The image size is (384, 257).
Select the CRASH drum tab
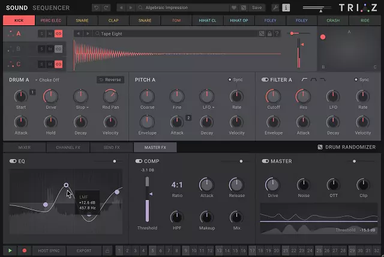333,20
